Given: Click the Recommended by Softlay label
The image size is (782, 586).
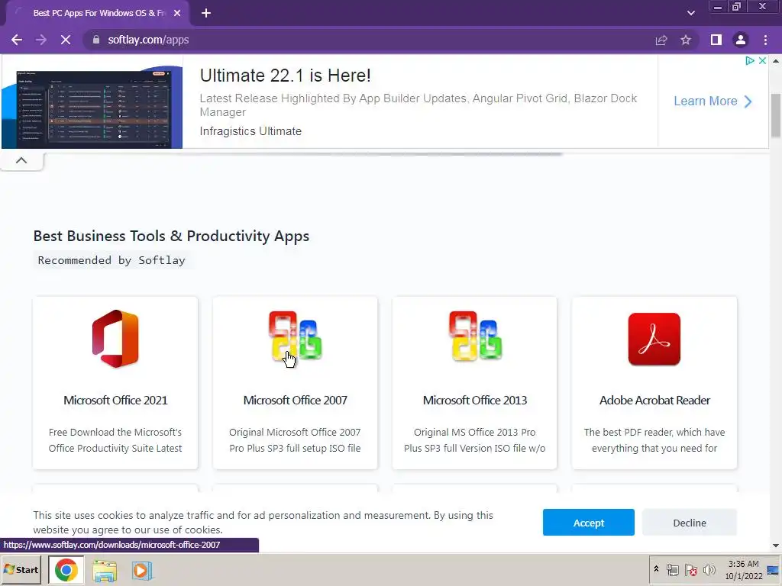Looking at the screenshot, I should pos(111,260).
